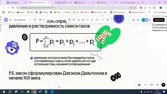Open the Карты bookmark
This screenshot has width=167, height=94.
[30, 12]
